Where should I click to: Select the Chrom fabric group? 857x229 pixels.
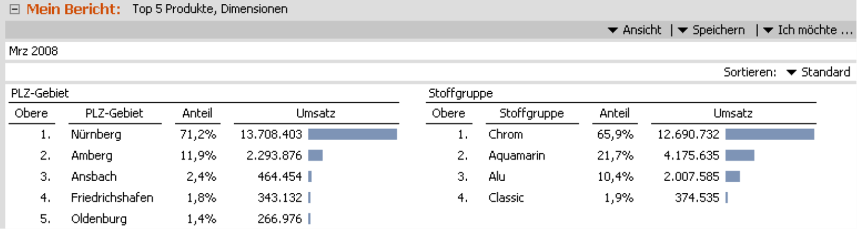(505, 134)
